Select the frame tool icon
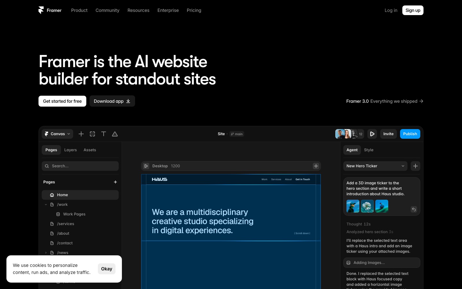Image resolution: width=462 pixels, height=289 pixels. (92, 134)
